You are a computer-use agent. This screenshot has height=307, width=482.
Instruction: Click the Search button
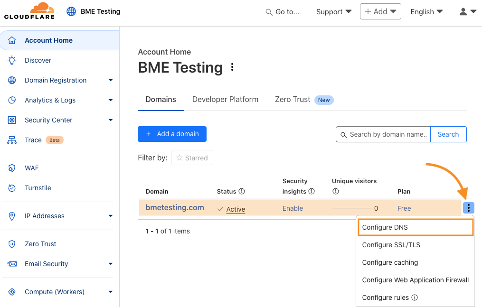[448, 134]
